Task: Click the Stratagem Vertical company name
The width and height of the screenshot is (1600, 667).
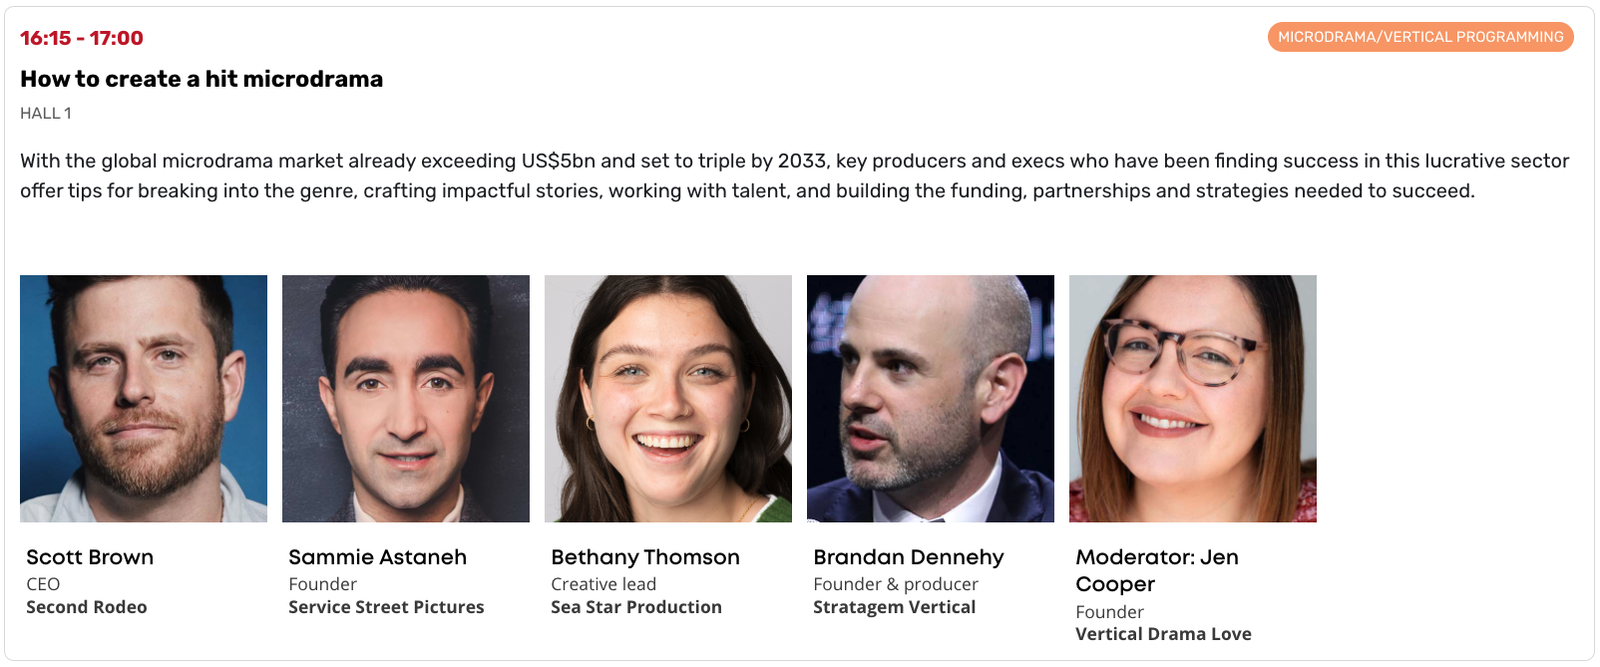Action: click(894, 607)
